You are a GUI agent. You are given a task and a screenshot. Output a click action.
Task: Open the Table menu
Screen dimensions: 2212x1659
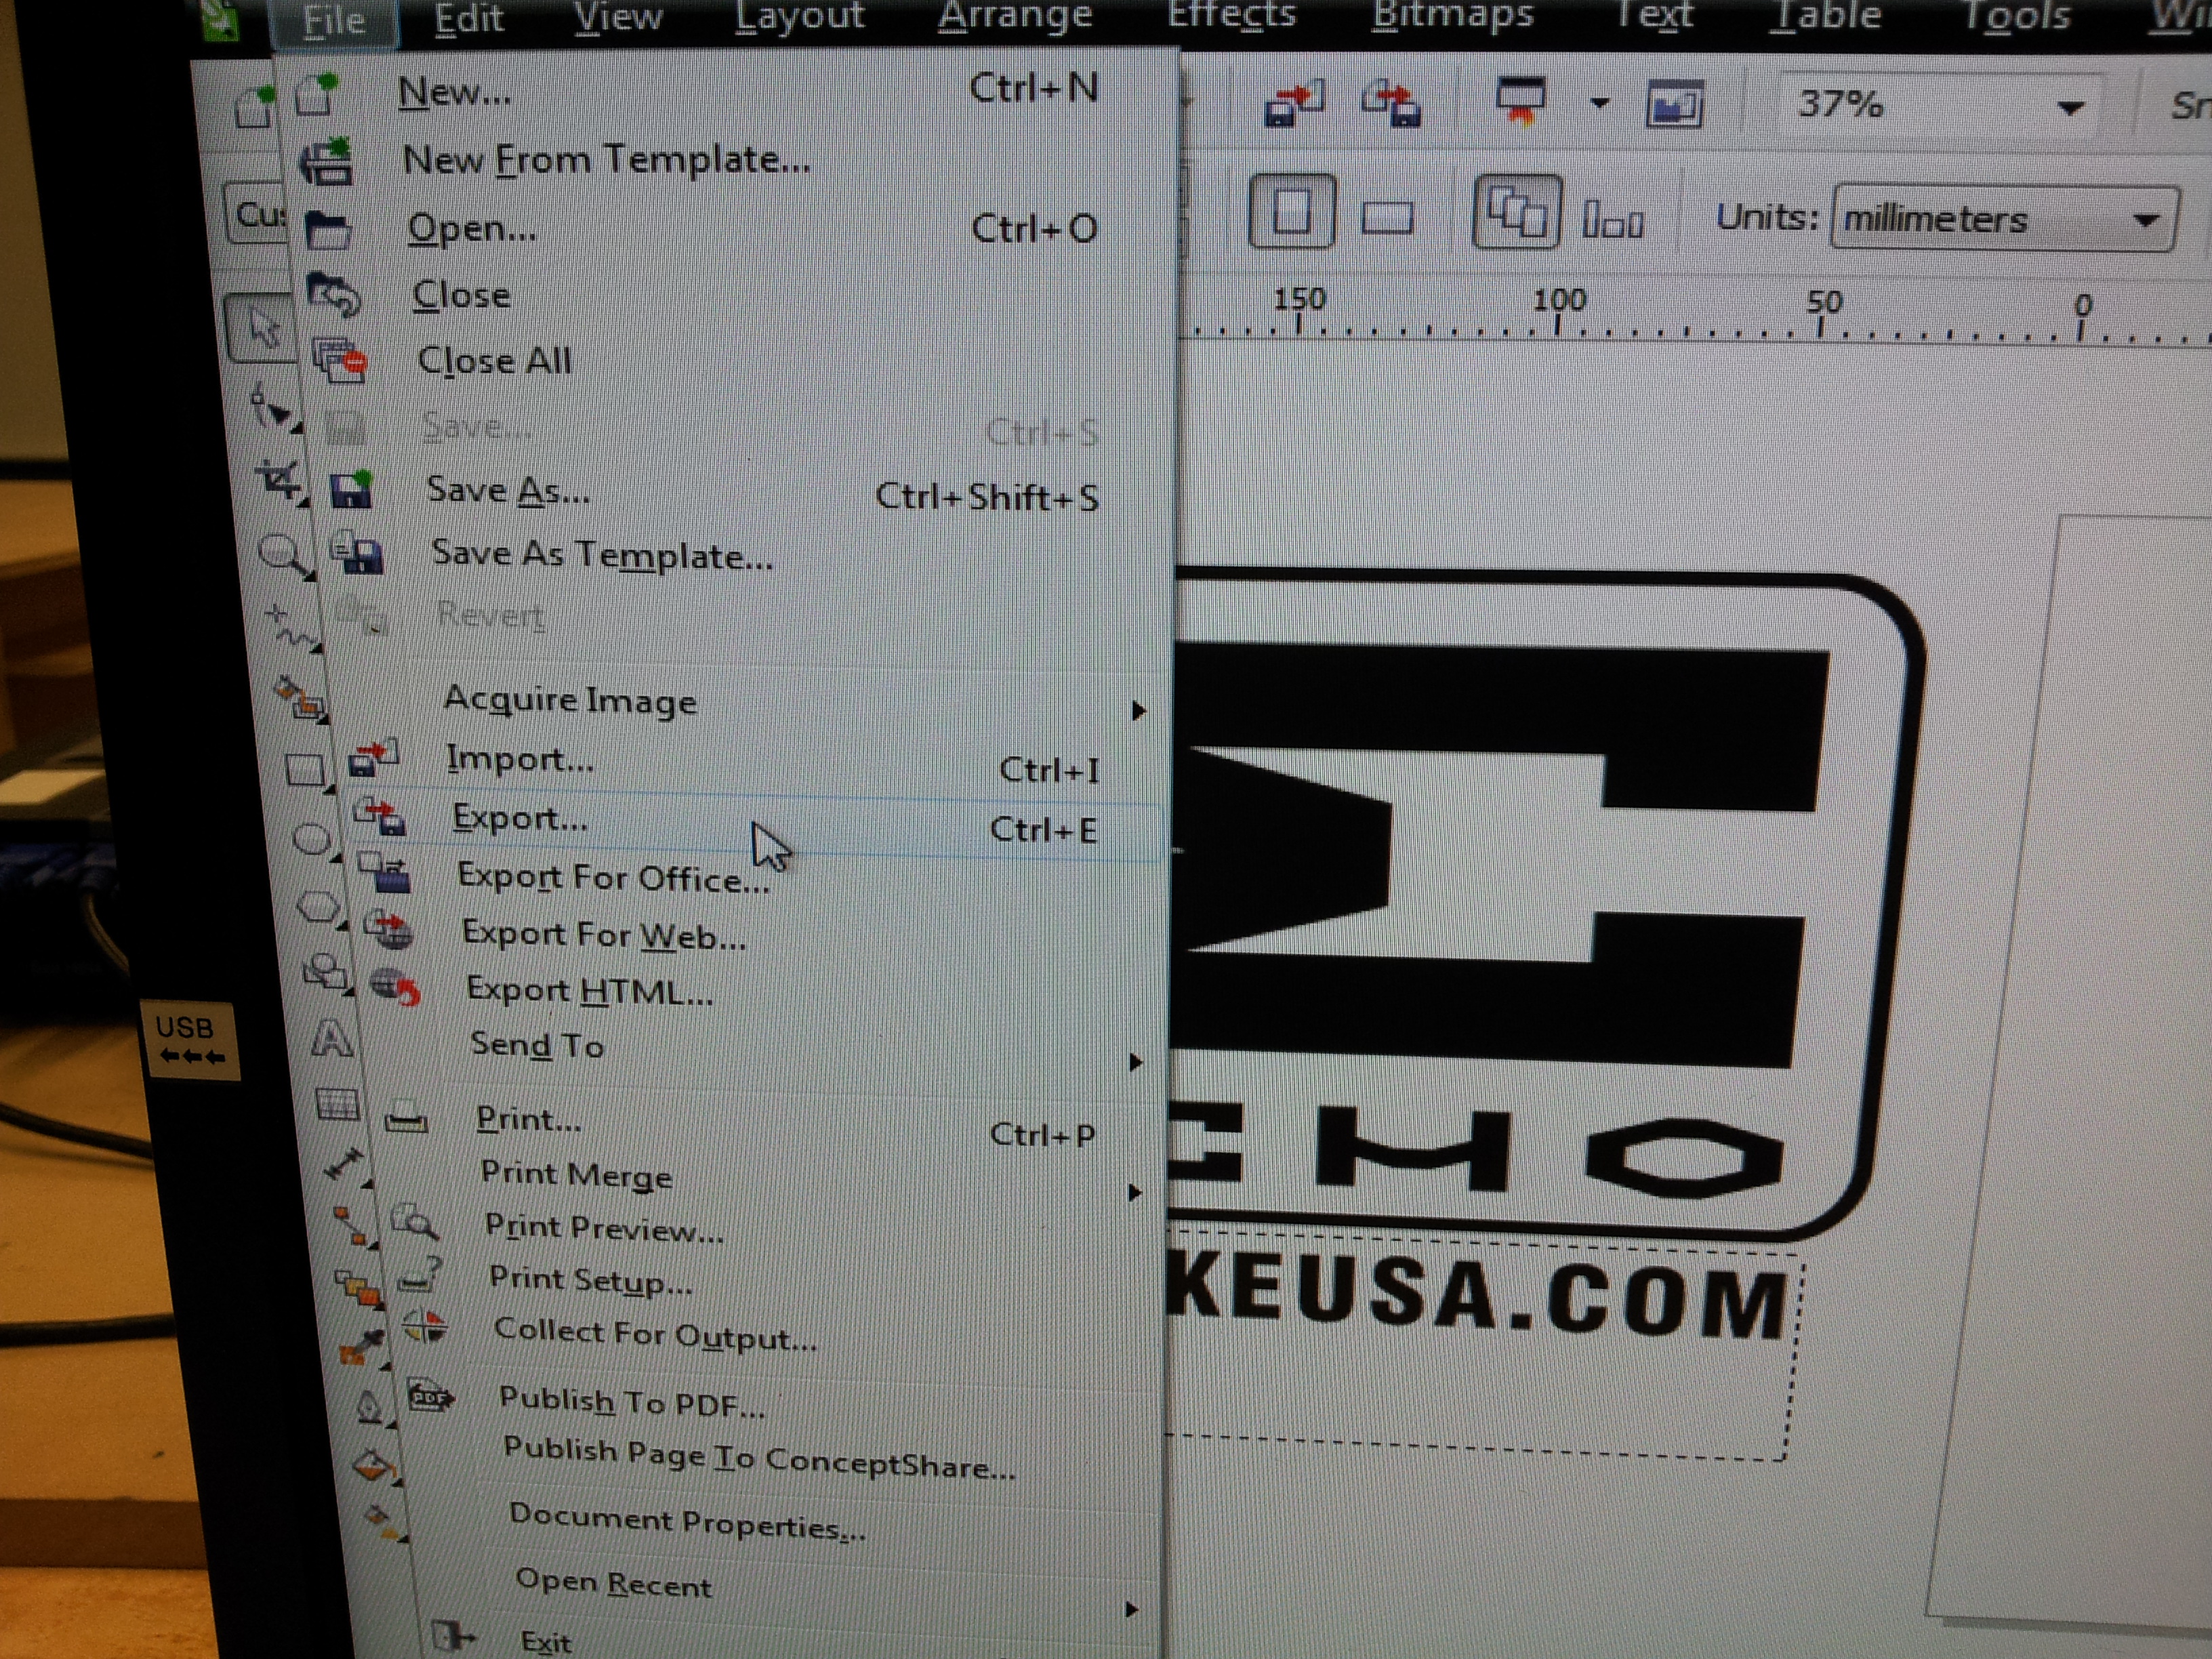point(1825,15)
